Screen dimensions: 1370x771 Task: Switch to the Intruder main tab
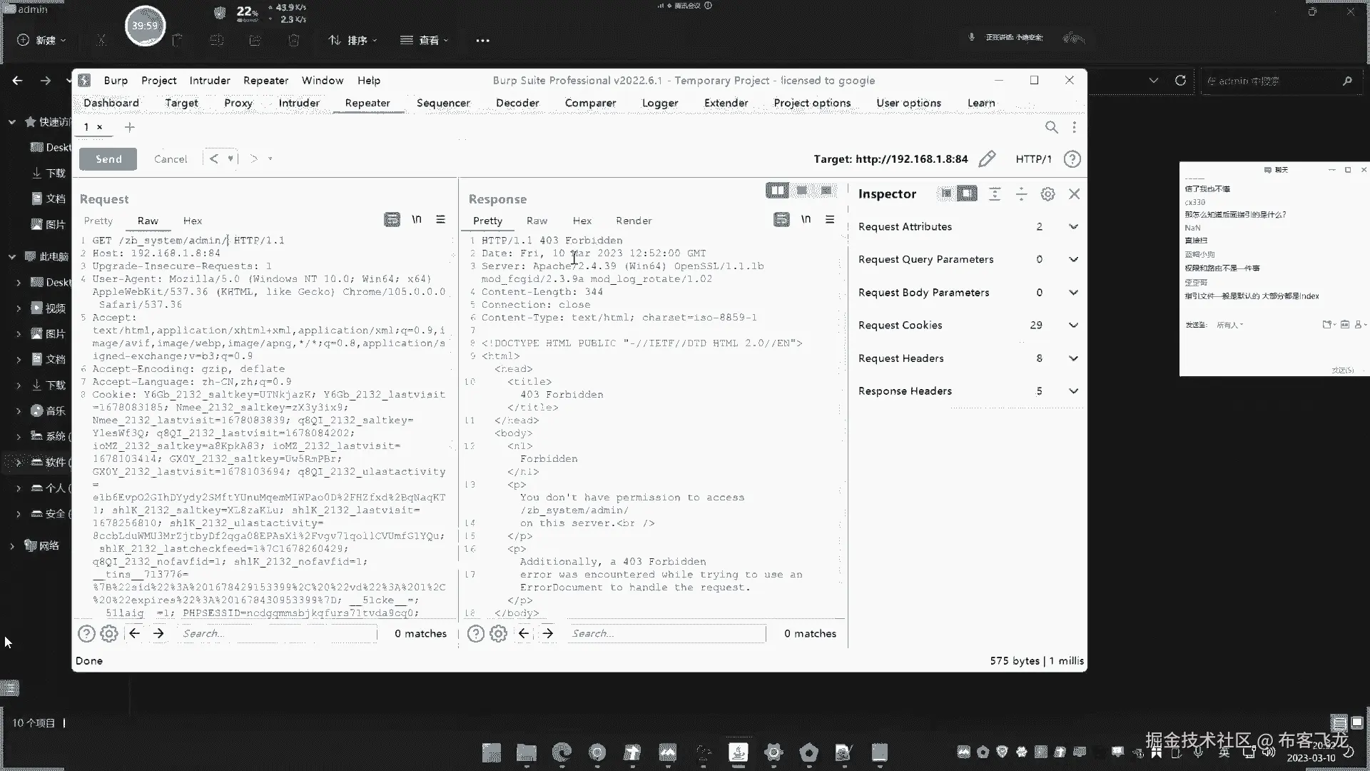pyautogui.click(x=299, y=103)
